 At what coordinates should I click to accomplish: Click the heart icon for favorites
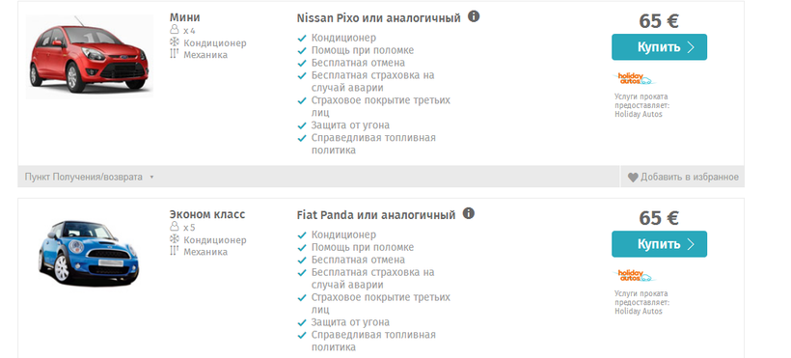click(633, 178)
